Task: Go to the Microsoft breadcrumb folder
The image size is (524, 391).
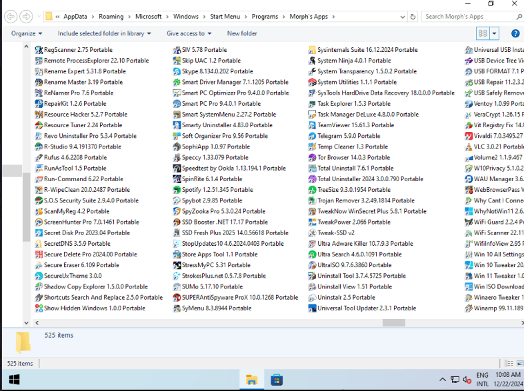Action: pos(149,17)
